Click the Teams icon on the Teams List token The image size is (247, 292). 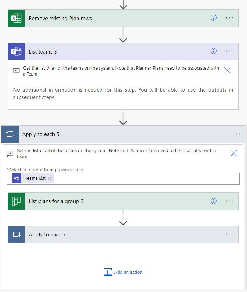tap(16, 178)
